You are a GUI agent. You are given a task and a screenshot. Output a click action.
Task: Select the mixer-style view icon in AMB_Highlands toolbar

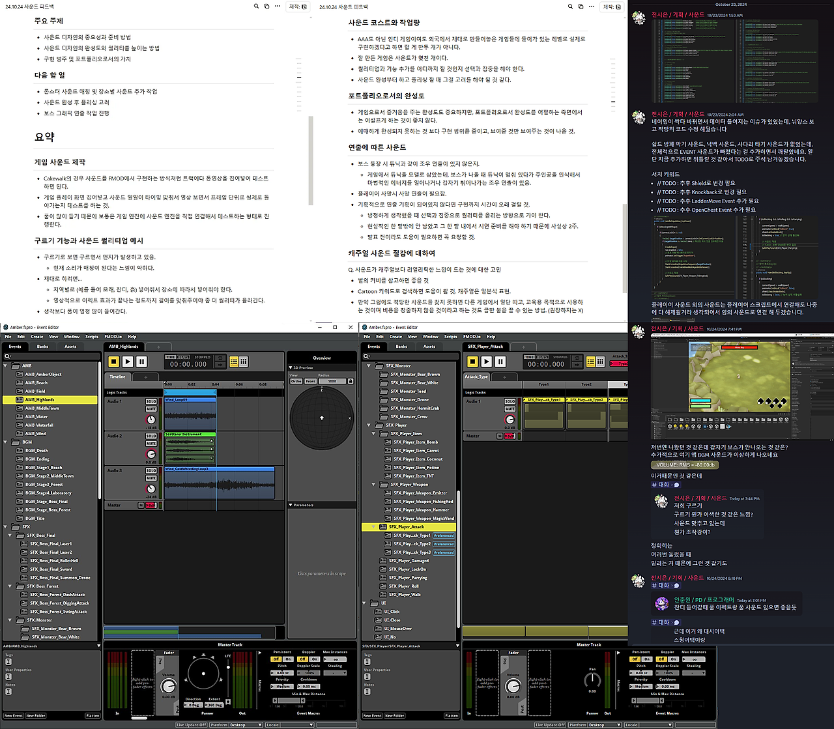[244, 362]
